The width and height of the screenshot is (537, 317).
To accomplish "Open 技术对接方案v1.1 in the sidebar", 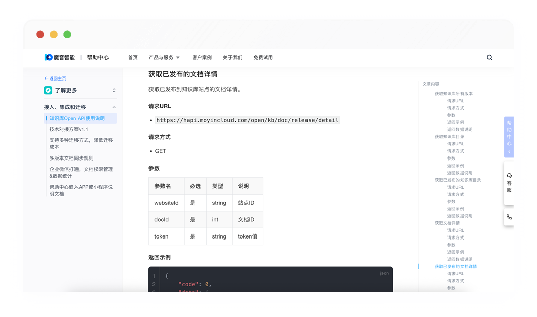I will tap(68, 129).
